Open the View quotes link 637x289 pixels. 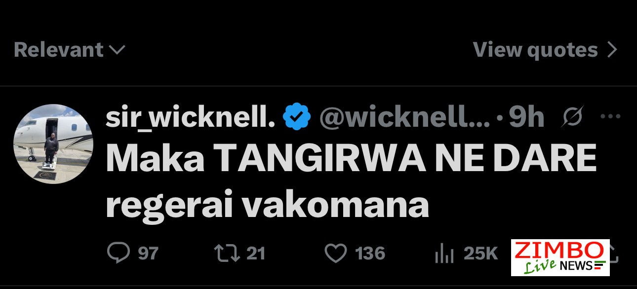(x=545, y=50)
